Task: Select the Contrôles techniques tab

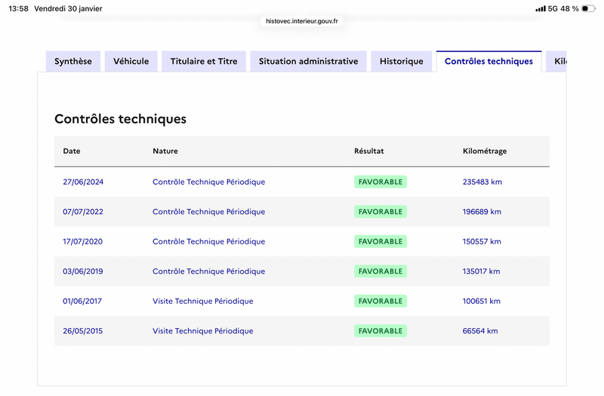Action: (488, 61)
